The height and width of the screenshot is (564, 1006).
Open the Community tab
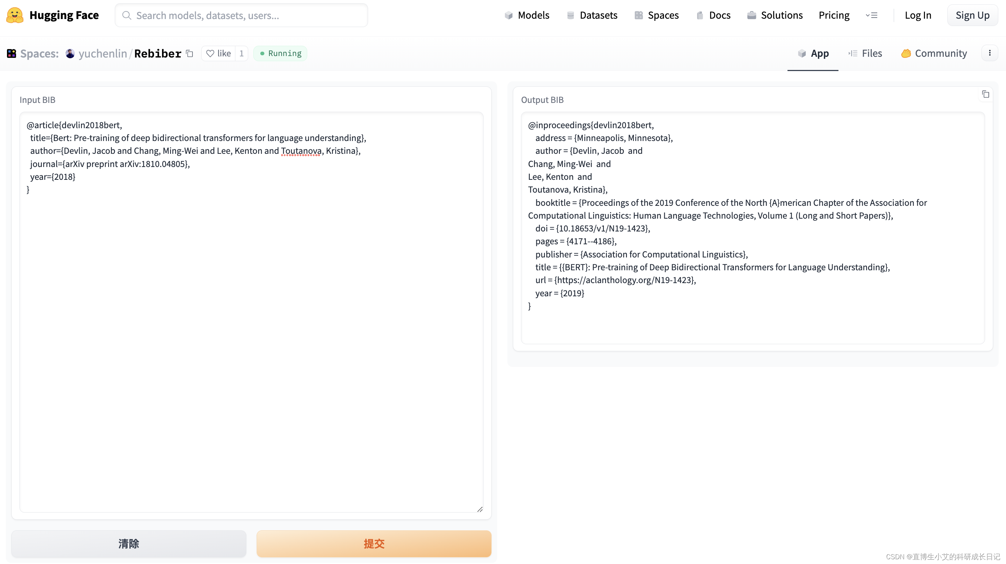[x=934, y=53]
